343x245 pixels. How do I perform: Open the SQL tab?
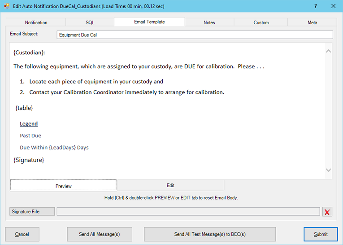(x=90, y=22)
